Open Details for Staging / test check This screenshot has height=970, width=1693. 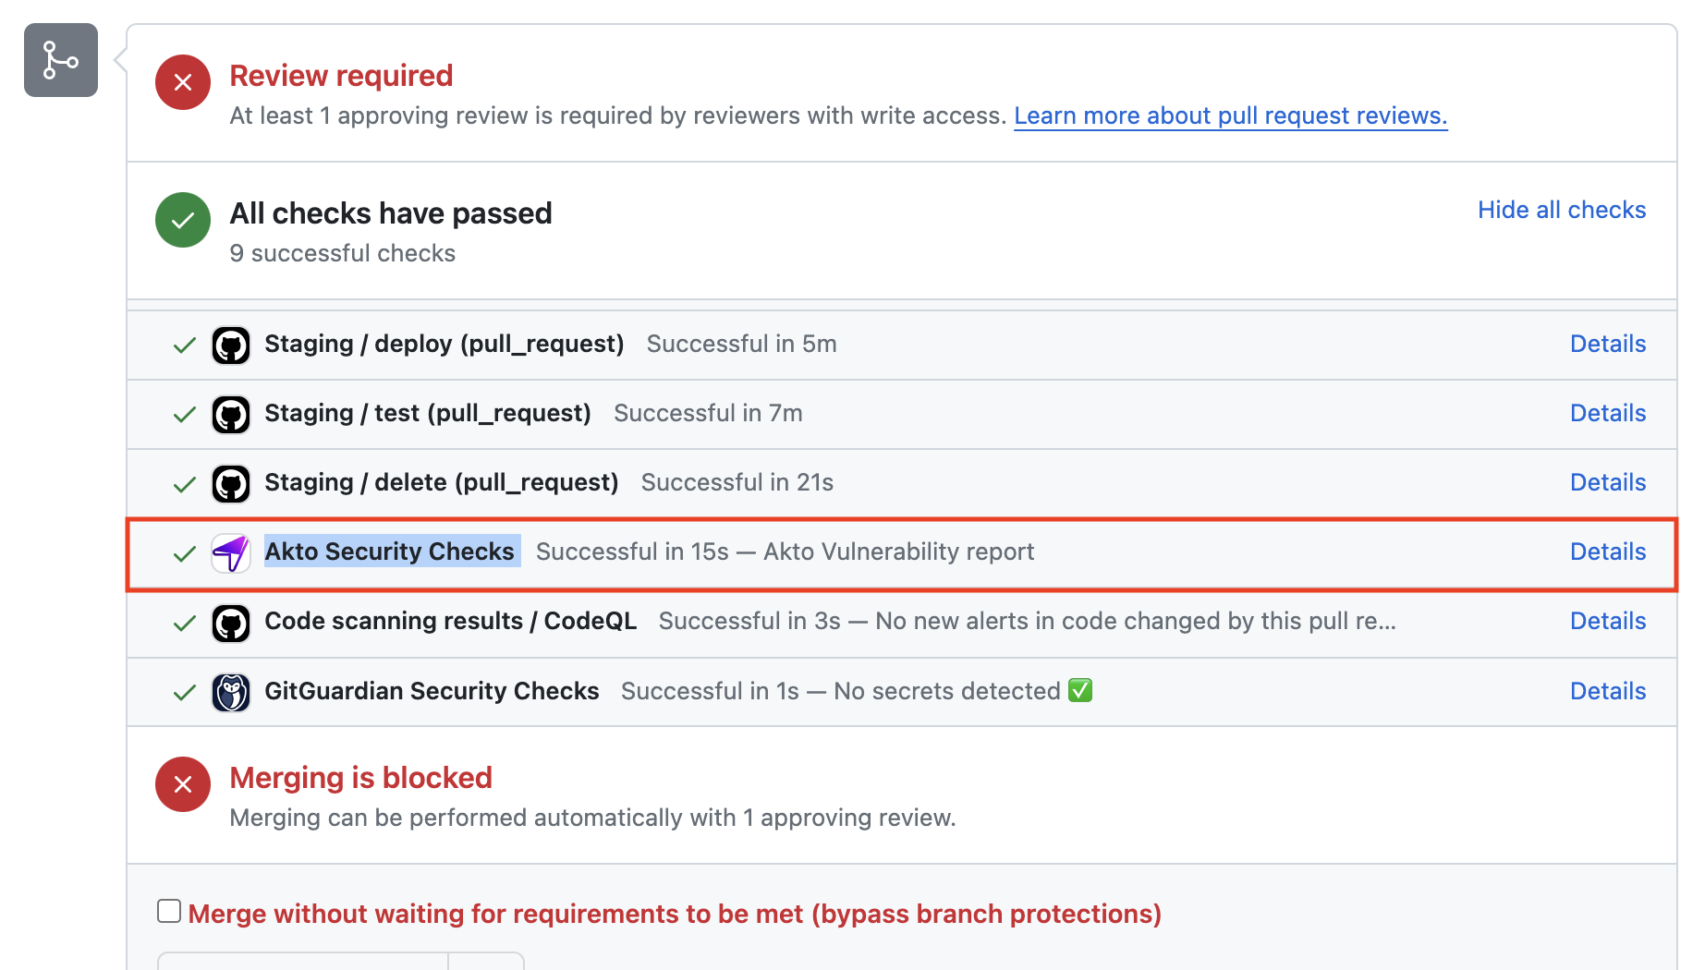click(1607, 413)
